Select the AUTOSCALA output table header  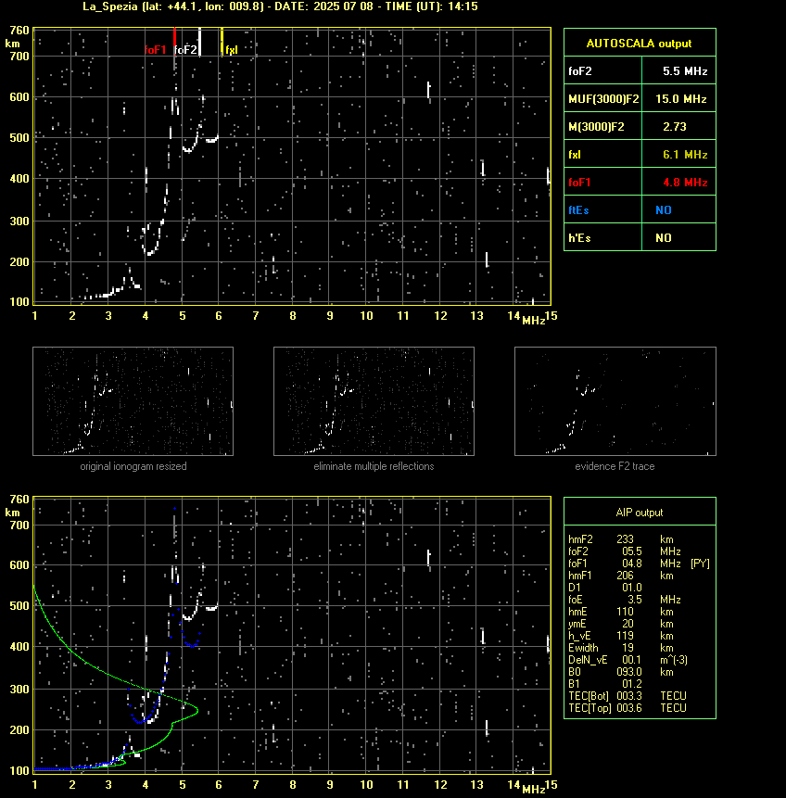(640, 43)
